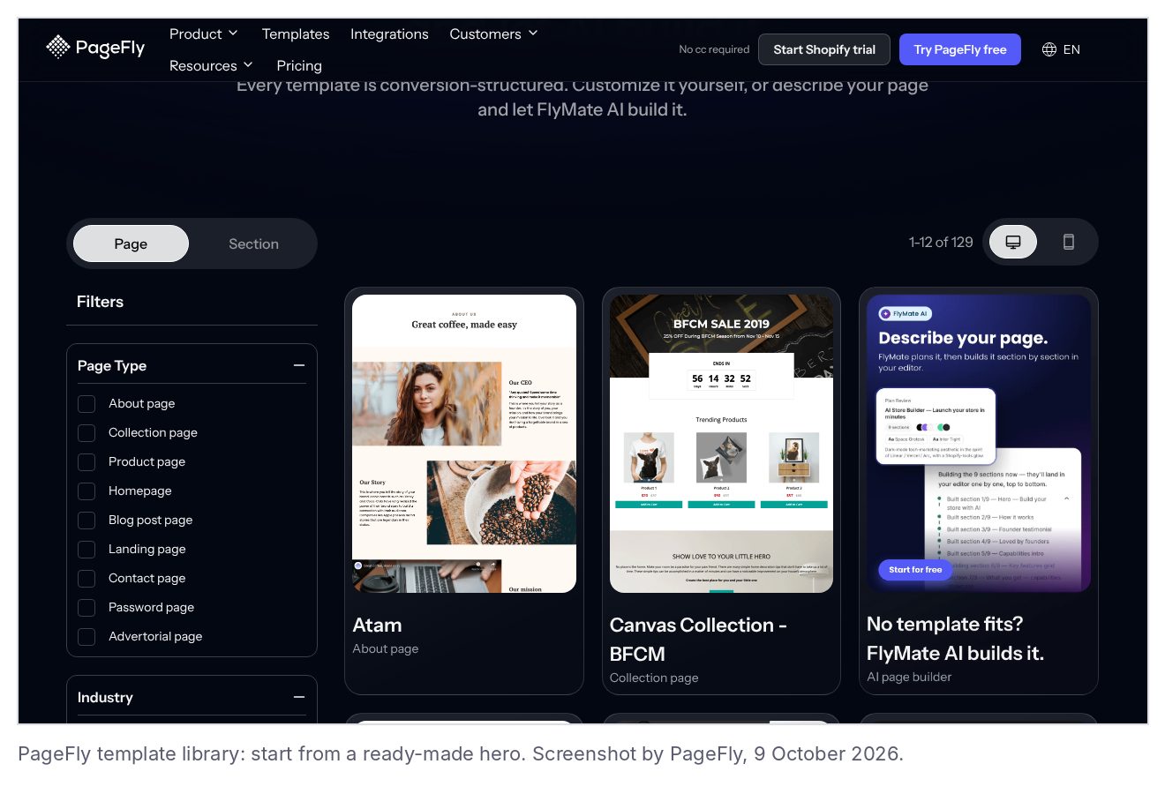Click Start Shopify trial button

[824, 49]
